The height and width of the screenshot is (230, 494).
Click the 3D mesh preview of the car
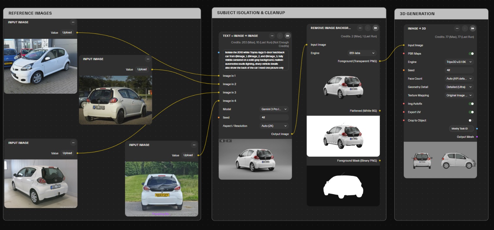[440, 160]
